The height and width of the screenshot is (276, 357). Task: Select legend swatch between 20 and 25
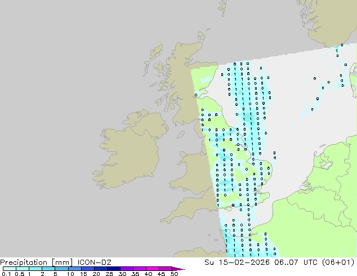click(100, 269)
